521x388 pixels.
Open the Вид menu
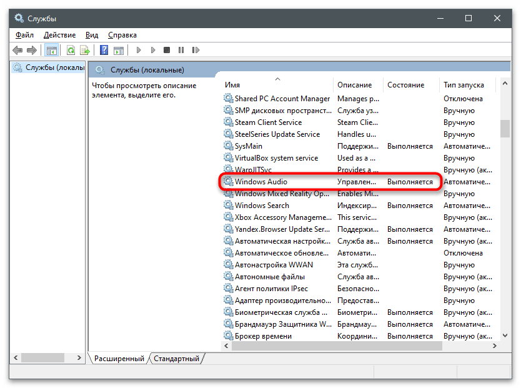[x=92, y=35]
